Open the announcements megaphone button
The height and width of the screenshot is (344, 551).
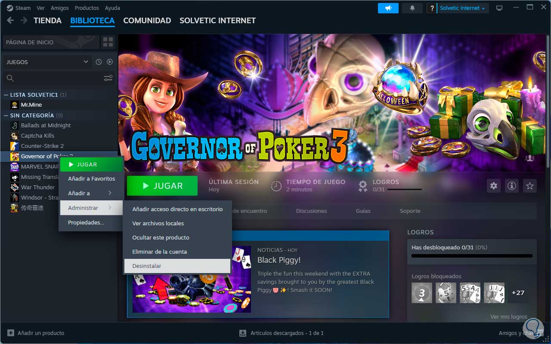[388, 8]
